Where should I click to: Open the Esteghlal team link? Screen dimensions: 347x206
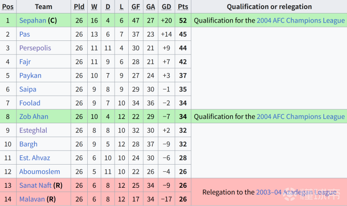coord(33,130)
